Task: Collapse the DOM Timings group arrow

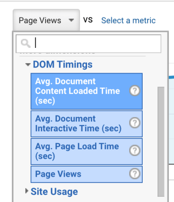Action: click(x=28, y=64)
